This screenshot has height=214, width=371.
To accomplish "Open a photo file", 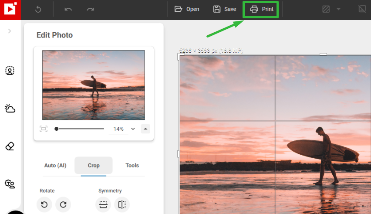I will [x=187, y=9].
